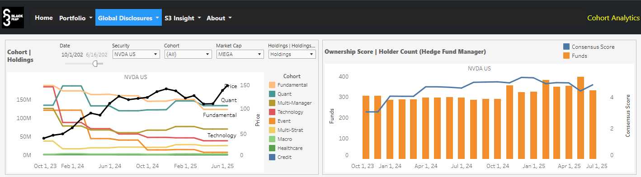
Task: Open the Portfolio menu
Action: click(x=75, y=18)
